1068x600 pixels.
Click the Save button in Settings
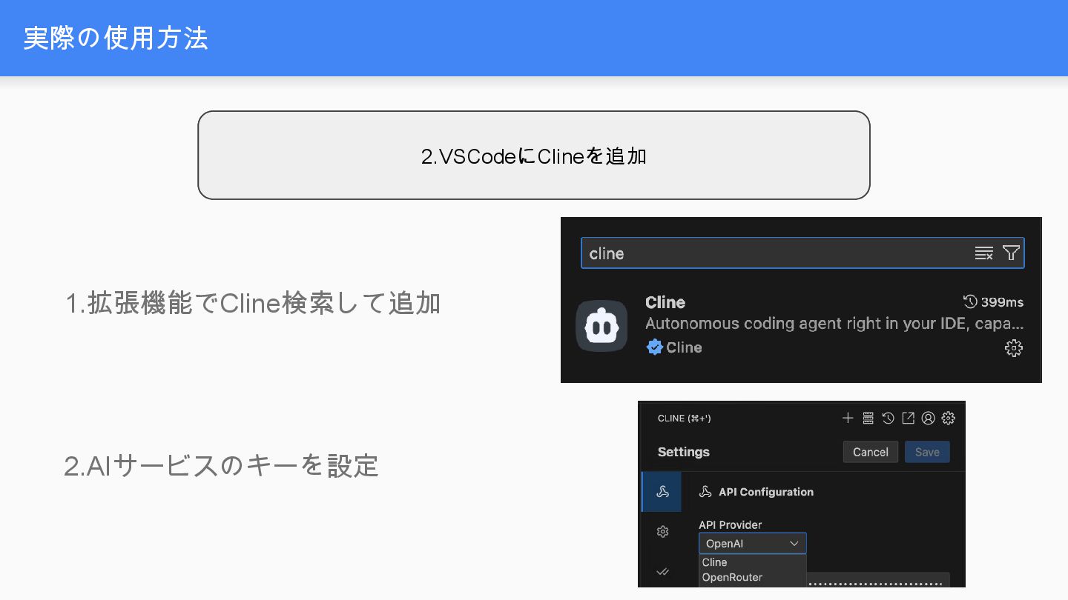coord(927,452)
